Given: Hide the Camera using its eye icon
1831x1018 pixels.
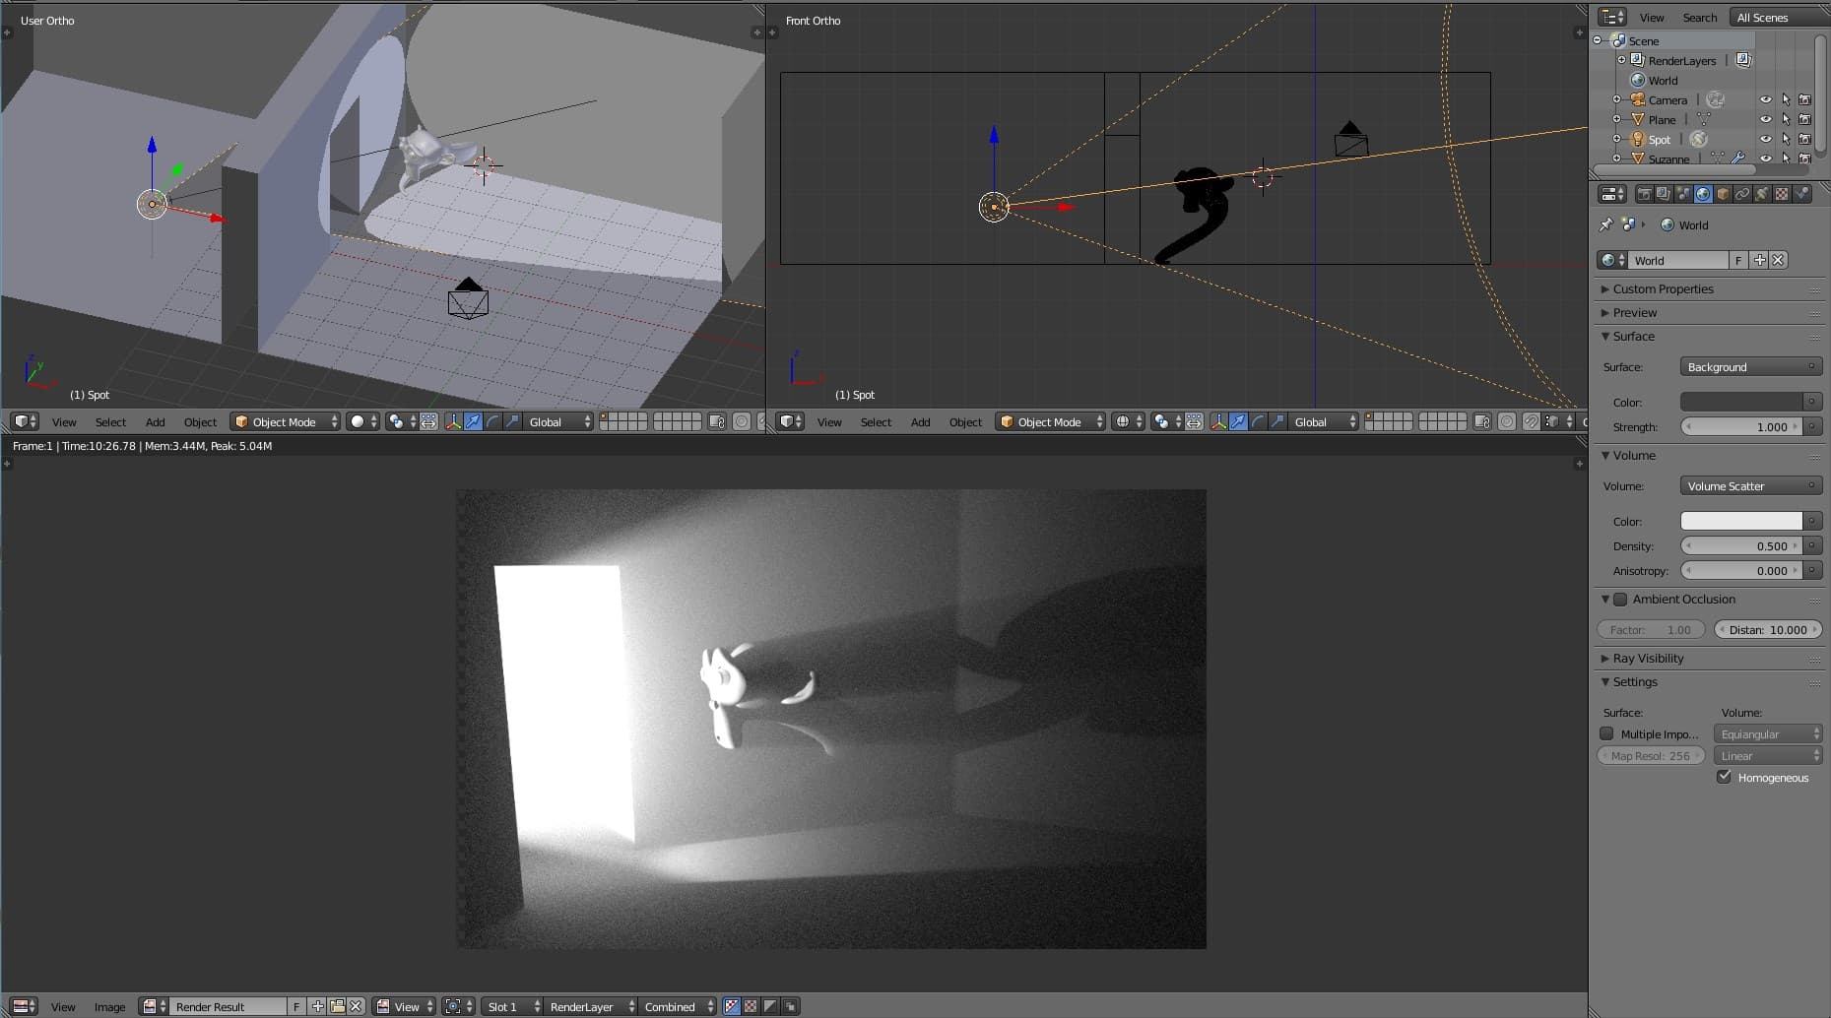Looking at the screenshot, I should pos(1766,99).
